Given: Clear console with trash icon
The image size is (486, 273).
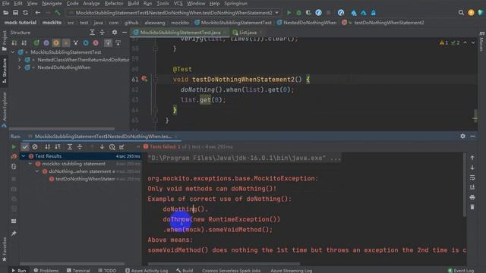Looking at the screenshot, I should click(x=472, y=207).
